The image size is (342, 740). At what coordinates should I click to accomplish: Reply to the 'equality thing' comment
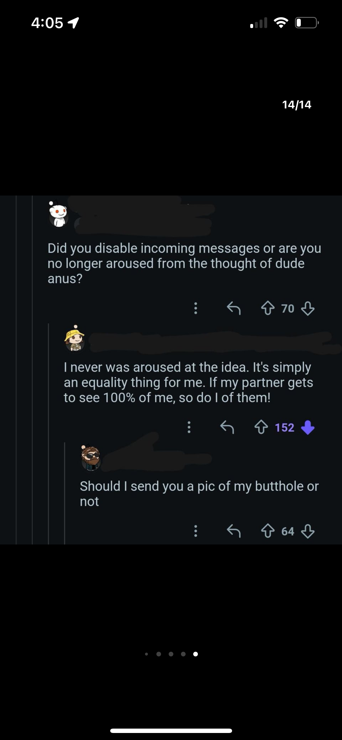227,428
